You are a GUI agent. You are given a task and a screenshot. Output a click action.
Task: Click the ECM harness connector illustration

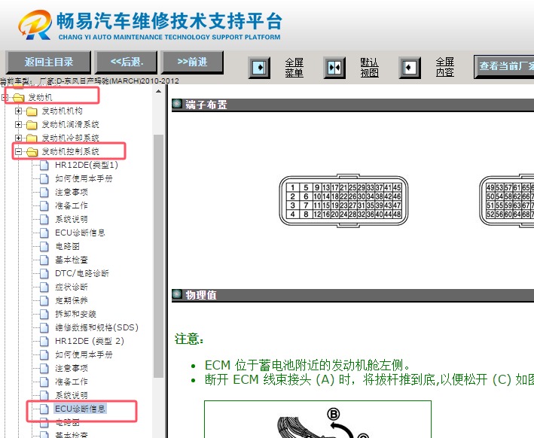point(317,419)
